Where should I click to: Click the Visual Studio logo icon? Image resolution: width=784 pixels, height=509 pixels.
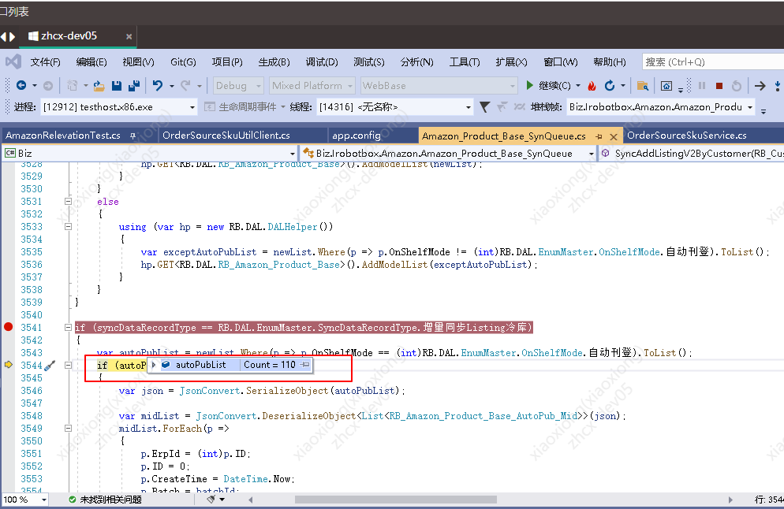point(13,62)
